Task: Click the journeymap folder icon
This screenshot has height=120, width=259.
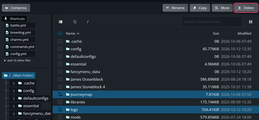Action: pyautogui.click(x=68, y=94)
